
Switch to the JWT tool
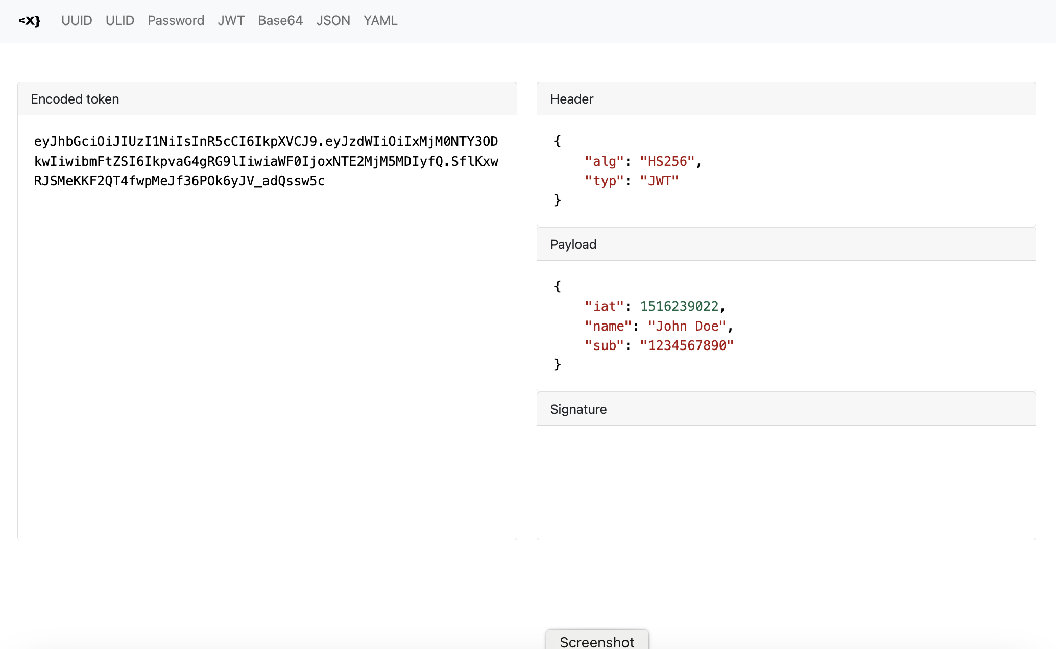click(x=231, y=21)
